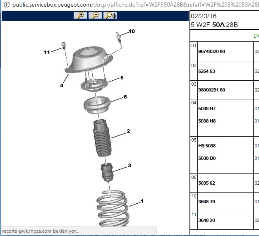Open part number 96748320 80
The image size is (259, 236).
pos(211,51)
